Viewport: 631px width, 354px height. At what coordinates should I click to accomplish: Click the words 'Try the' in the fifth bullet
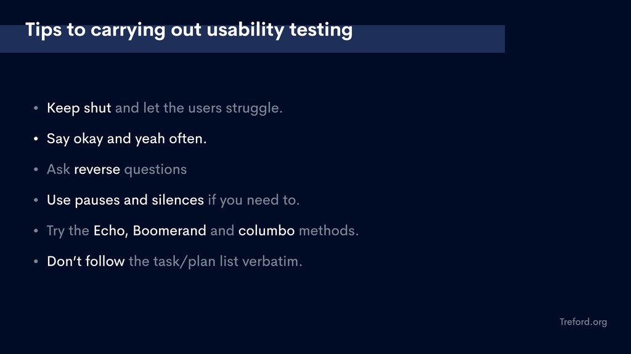(x=68, y=231)
